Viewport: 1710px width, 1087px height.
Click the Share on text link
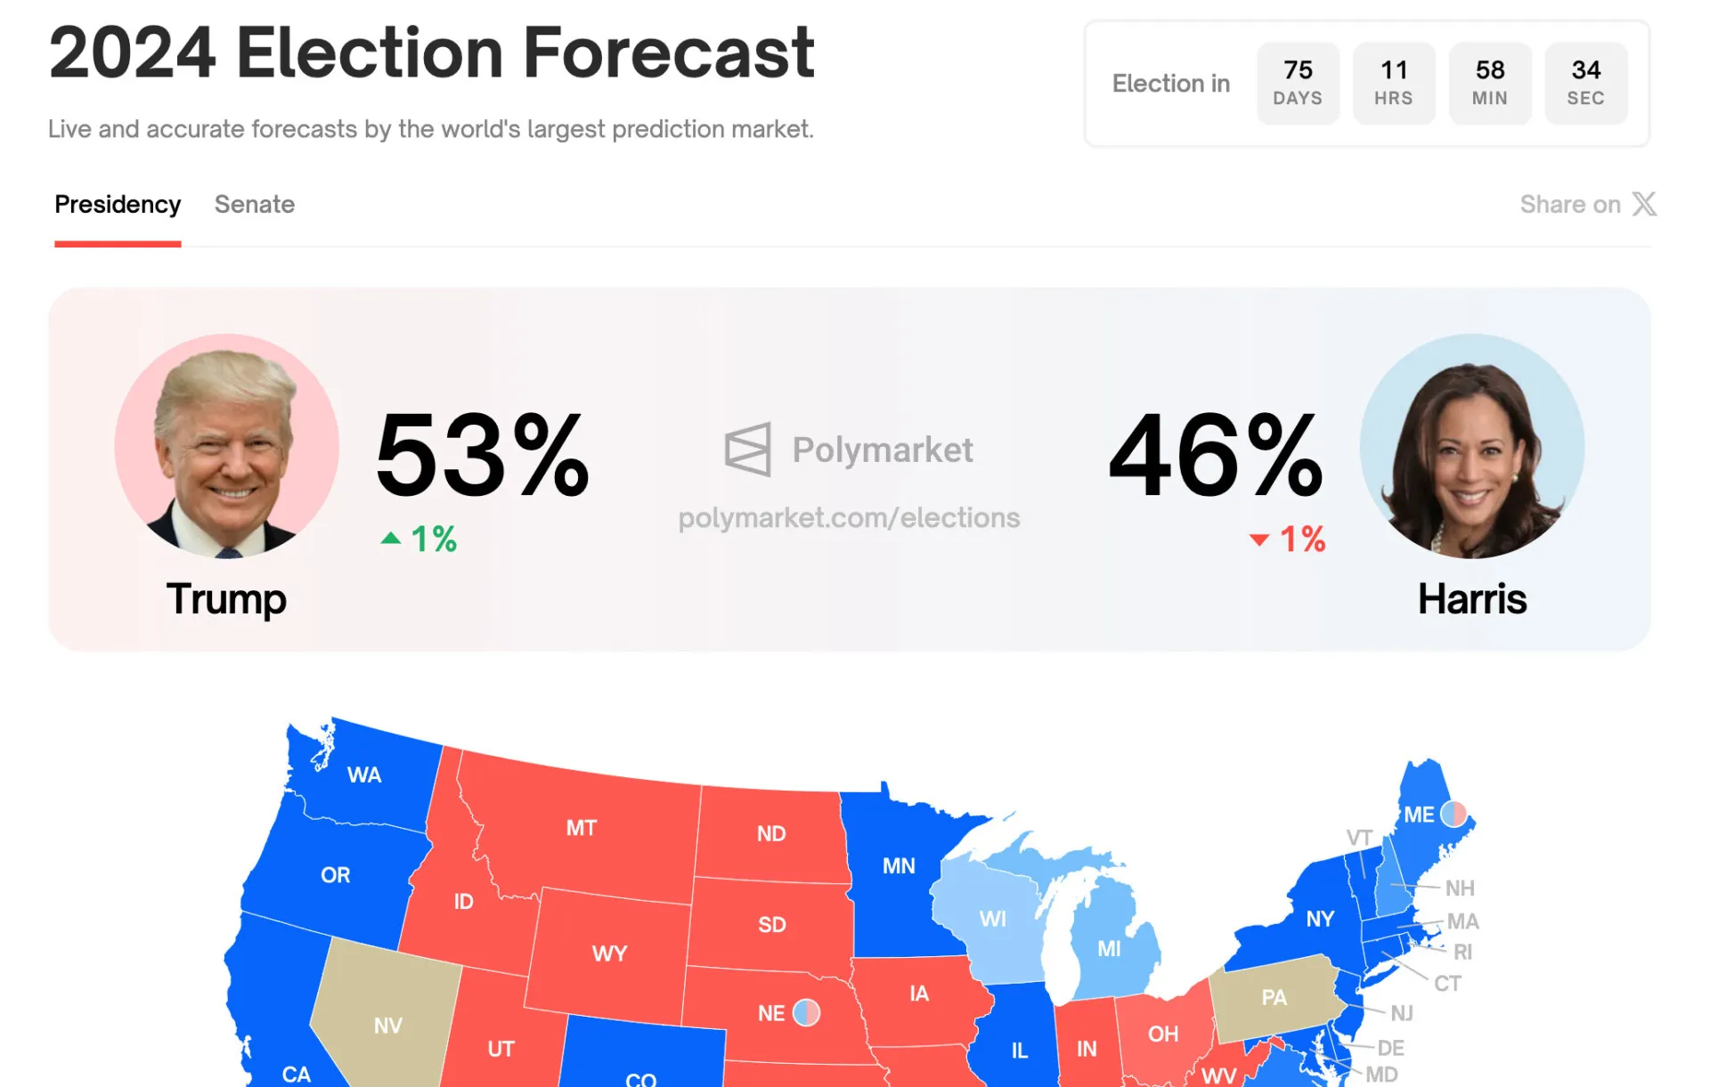(1569, 205)
